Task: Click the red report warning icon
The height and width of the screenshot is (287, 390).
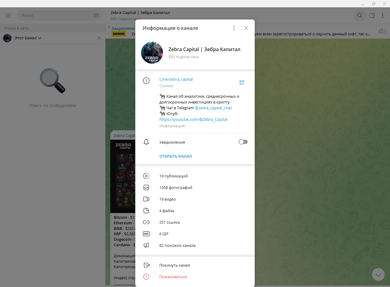Action: point(146,277)
